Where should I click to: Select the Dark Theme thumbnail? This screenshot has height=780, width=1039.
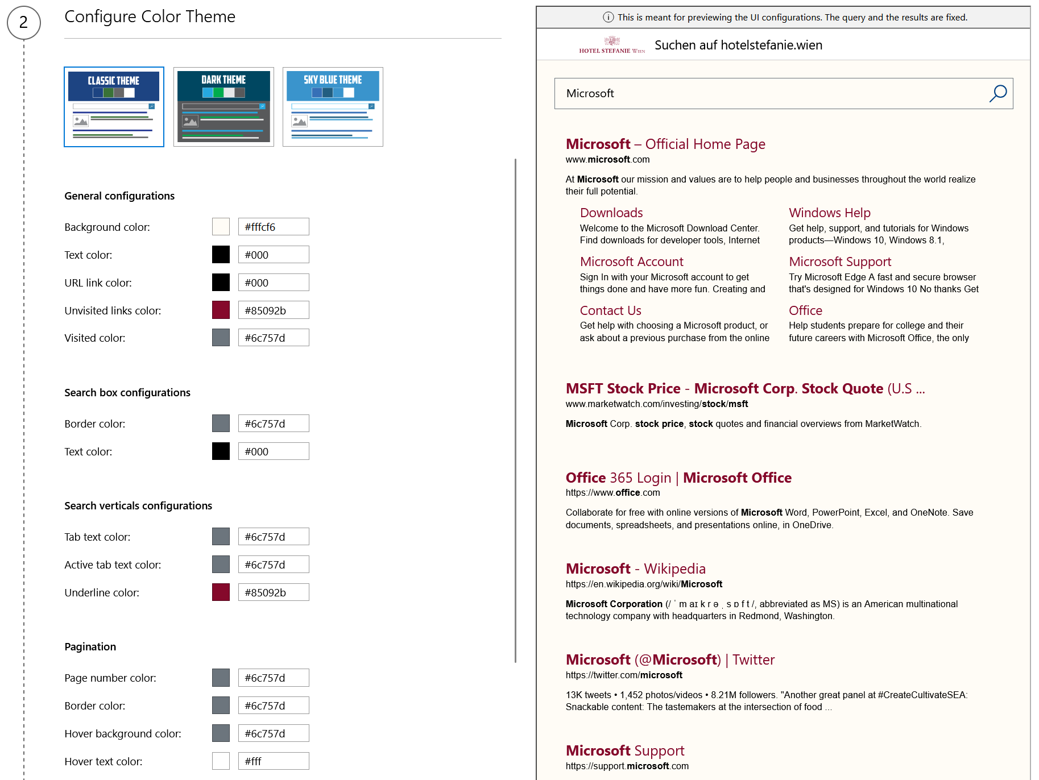pos(223,107)
